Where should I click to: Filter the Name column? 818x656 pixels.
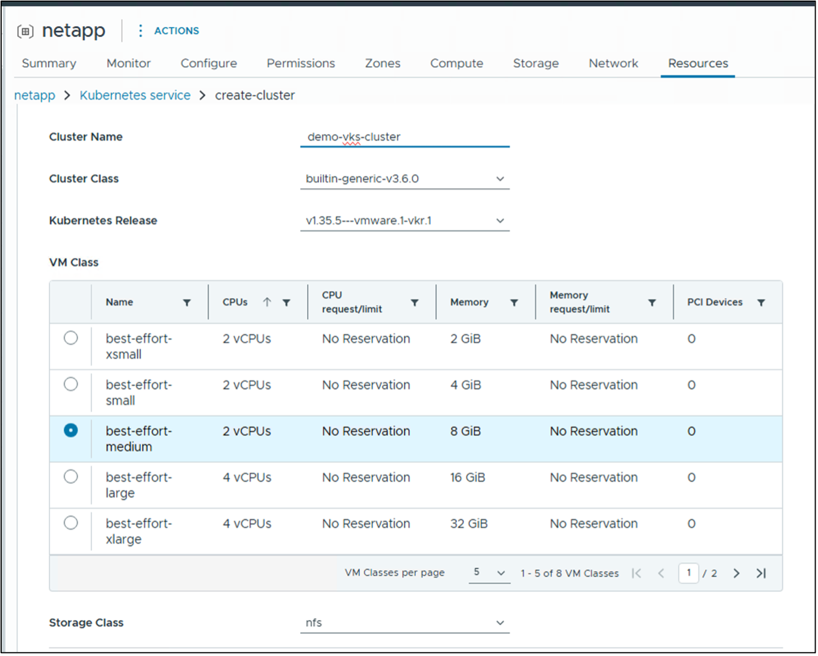coord(186,303)
